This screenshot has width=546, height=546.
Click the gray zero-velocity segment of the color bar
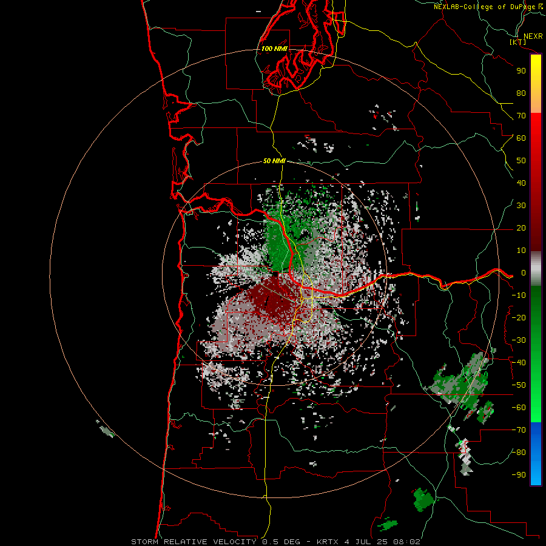(536, 269)
